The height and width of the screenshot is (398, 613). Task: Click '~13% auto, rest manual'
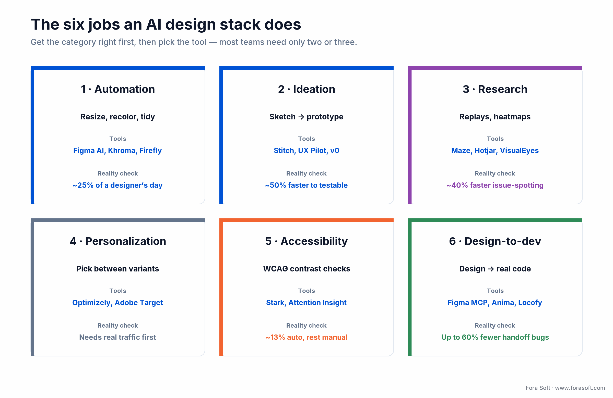pyautogui.click(x=306, y=337)
